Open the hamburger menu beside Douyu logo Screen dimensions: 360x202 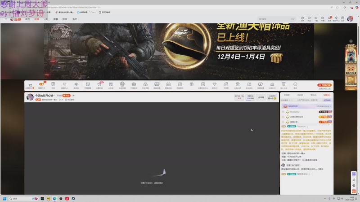pyautogui.click(x=5, y=19)
